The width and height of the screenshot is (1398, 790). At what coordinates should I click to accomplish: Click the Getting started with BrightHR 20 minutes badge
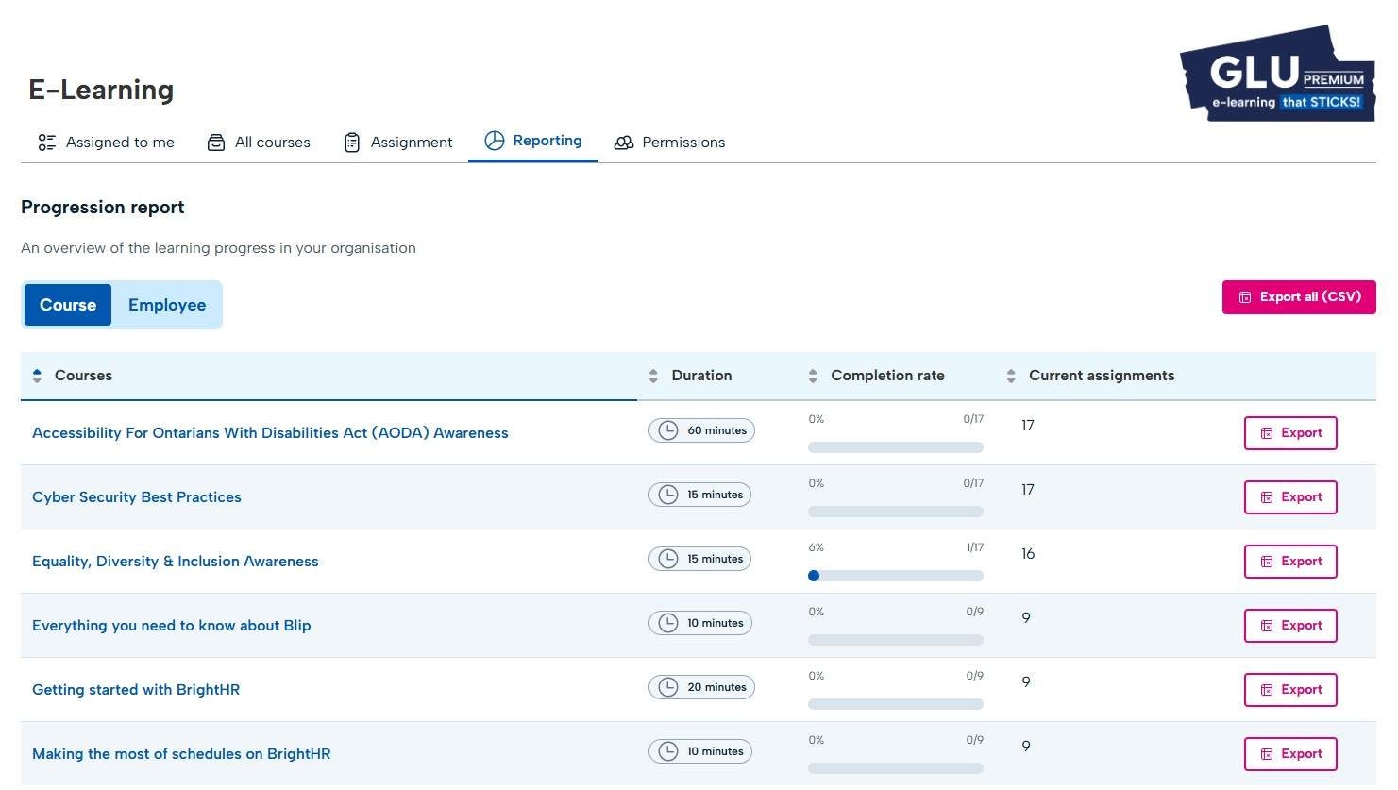[x=701, y=687]
